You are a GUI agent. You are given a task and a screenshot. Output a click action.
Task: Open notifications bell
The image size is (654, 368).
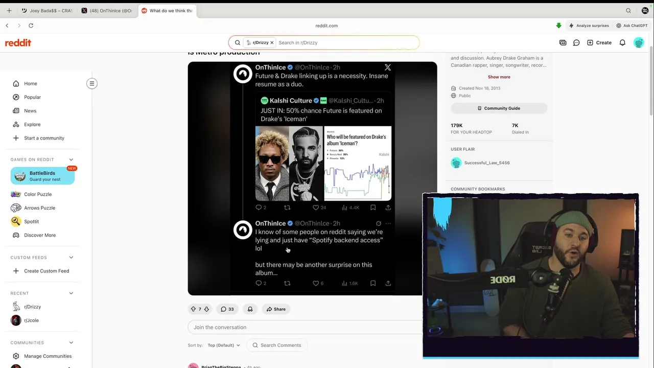(622, 42)
